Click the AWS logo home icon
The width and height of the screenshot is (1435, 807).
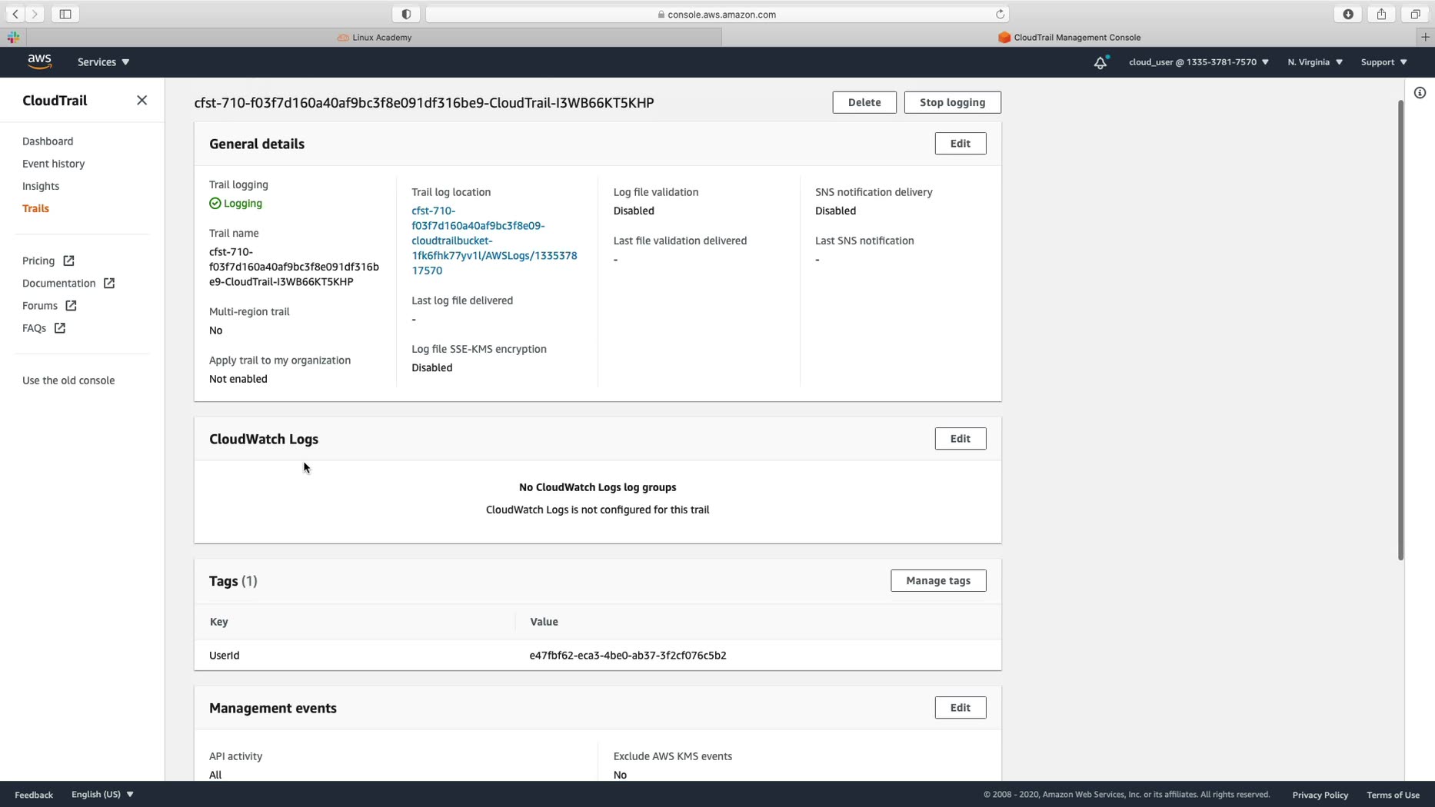coord(39,61)
